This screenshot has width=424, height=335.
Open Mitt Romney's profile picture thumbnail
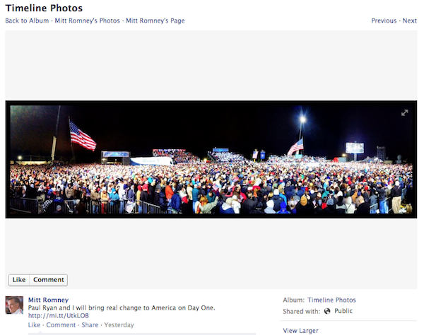(x=14, y=305)
